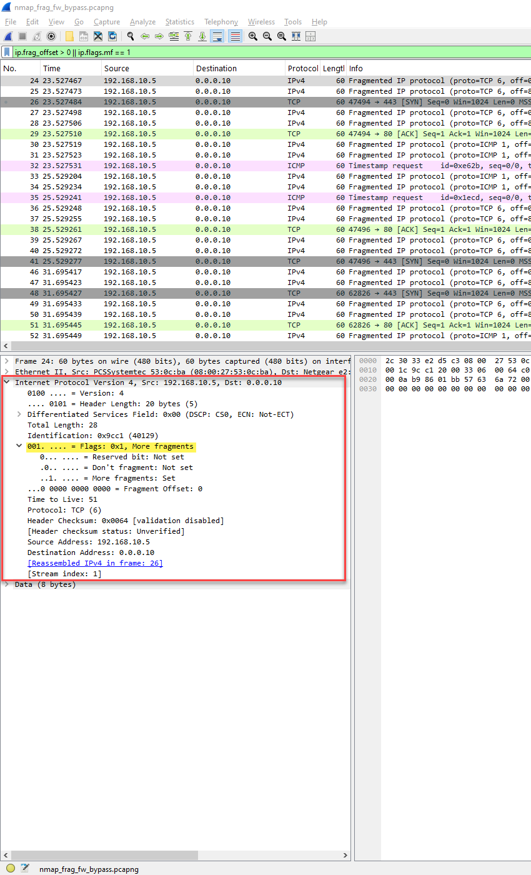
Task: Collapse the Internet Protocol Version 4 section
Action: point(6,382)
